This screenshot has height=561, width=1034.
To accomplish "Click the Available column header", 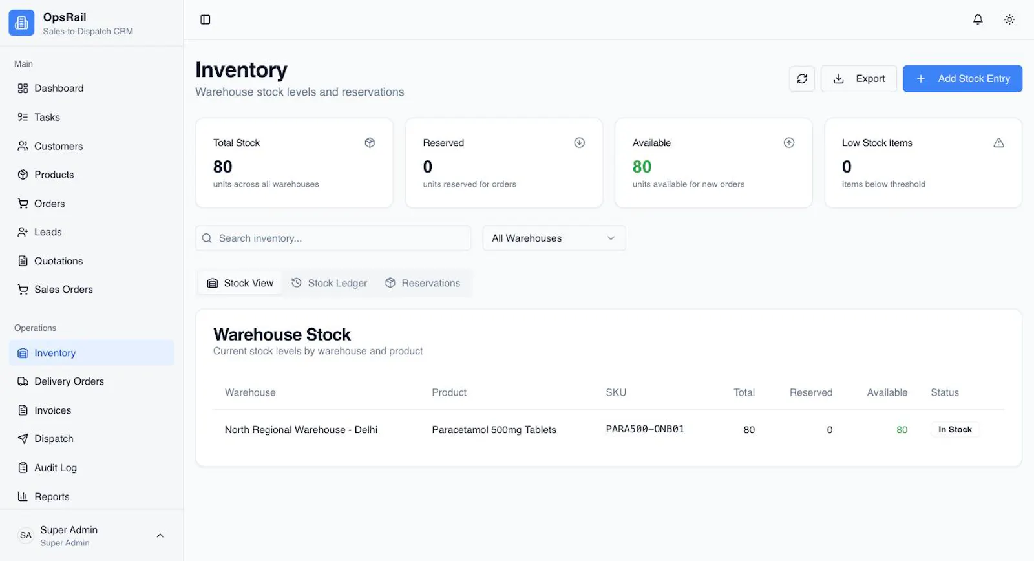I will click(x=887, y=392).
